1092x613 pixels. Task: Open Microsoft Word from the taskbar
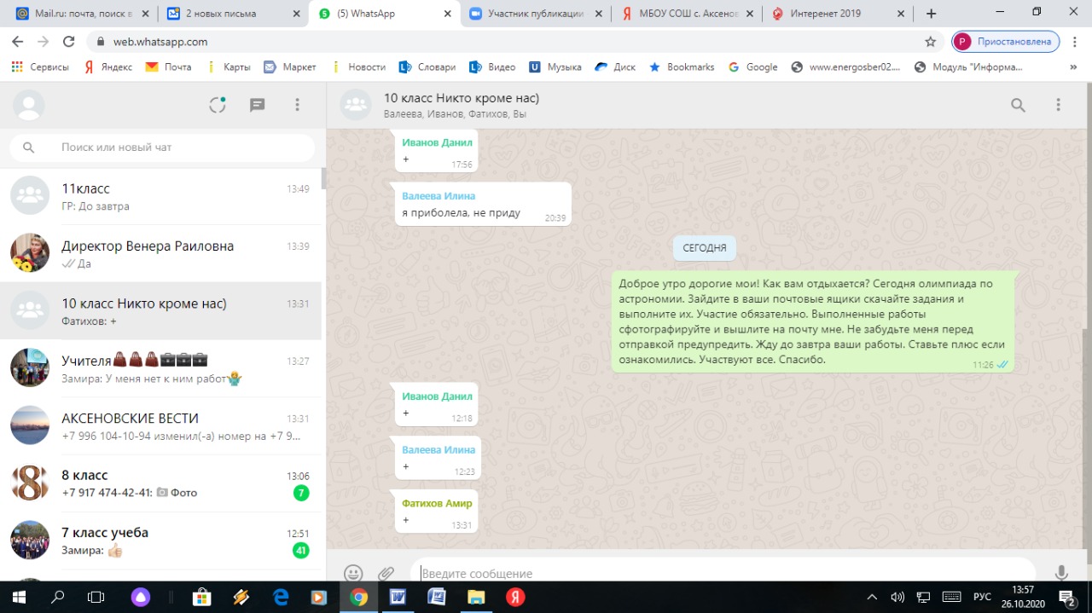click(x=398, y=597)
